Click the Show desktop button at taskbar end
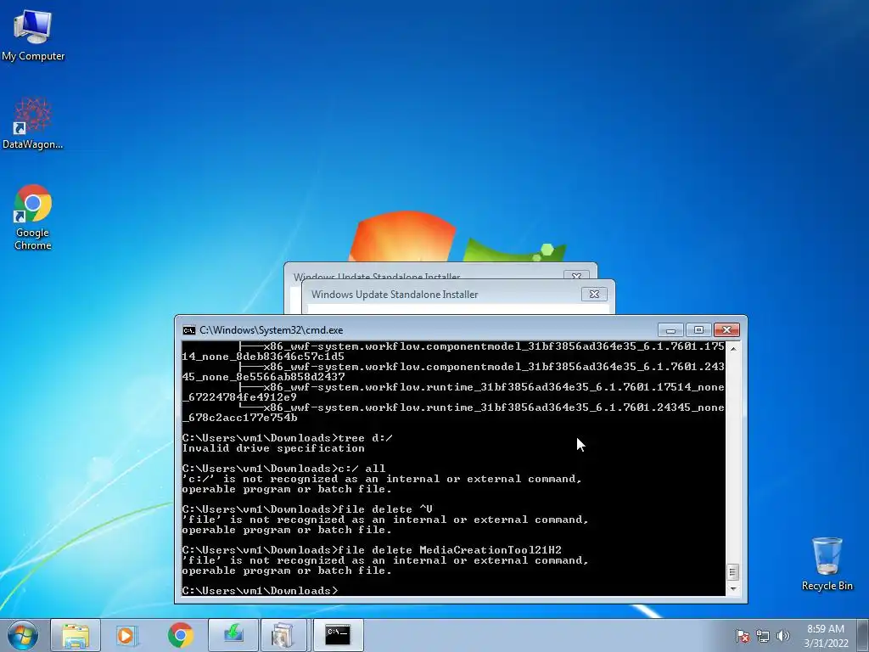The width and height of the screenshot is (869, 652). tap(863, 635)
